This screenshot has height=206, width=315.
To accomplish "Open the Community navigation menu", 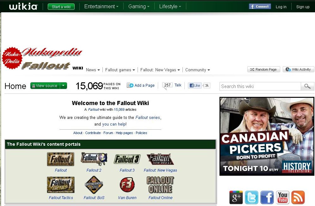I will coord(197,70).
